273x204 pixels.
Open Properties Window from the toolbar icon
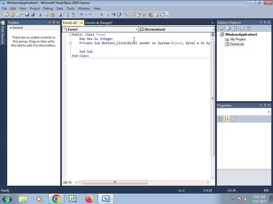139,15
